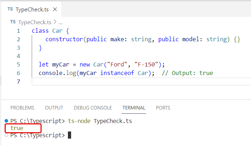Click the 'make' parameter name
Screen dimensions: 251x145
(117, 39)
